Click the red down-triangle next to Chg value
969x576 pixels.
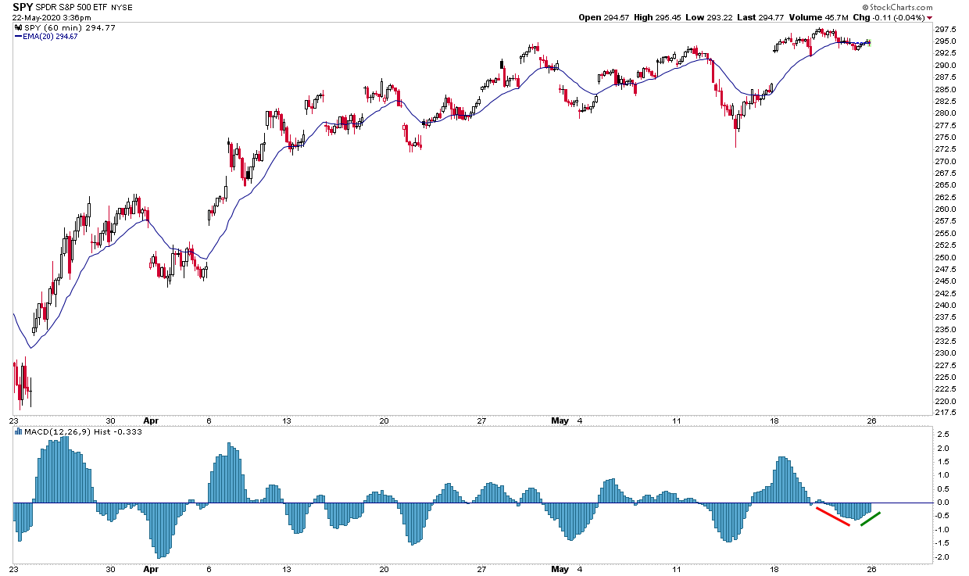930,18
